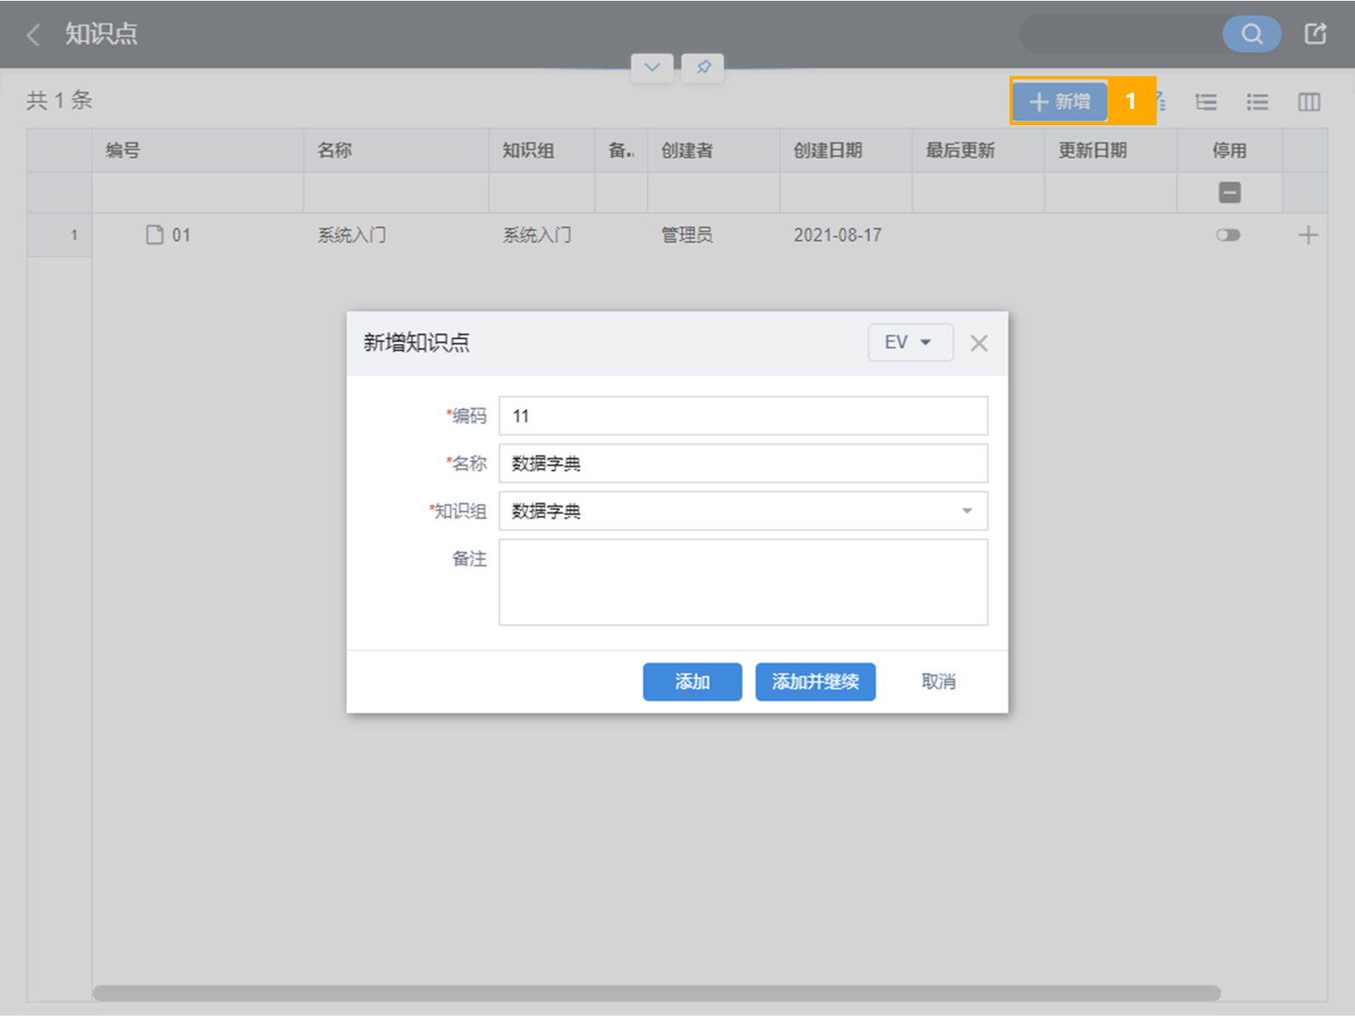Sort by 最后更新 column header
Image resolution: width=1355 pixels, height=1016 pixels.
(978, 151)
